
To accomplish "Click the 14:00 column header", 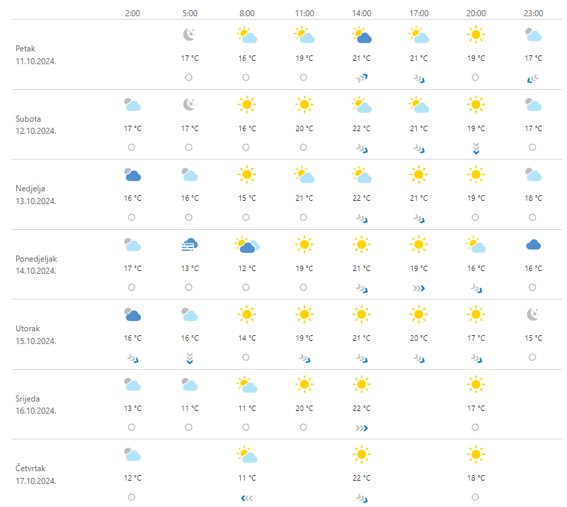I will 362,13.
